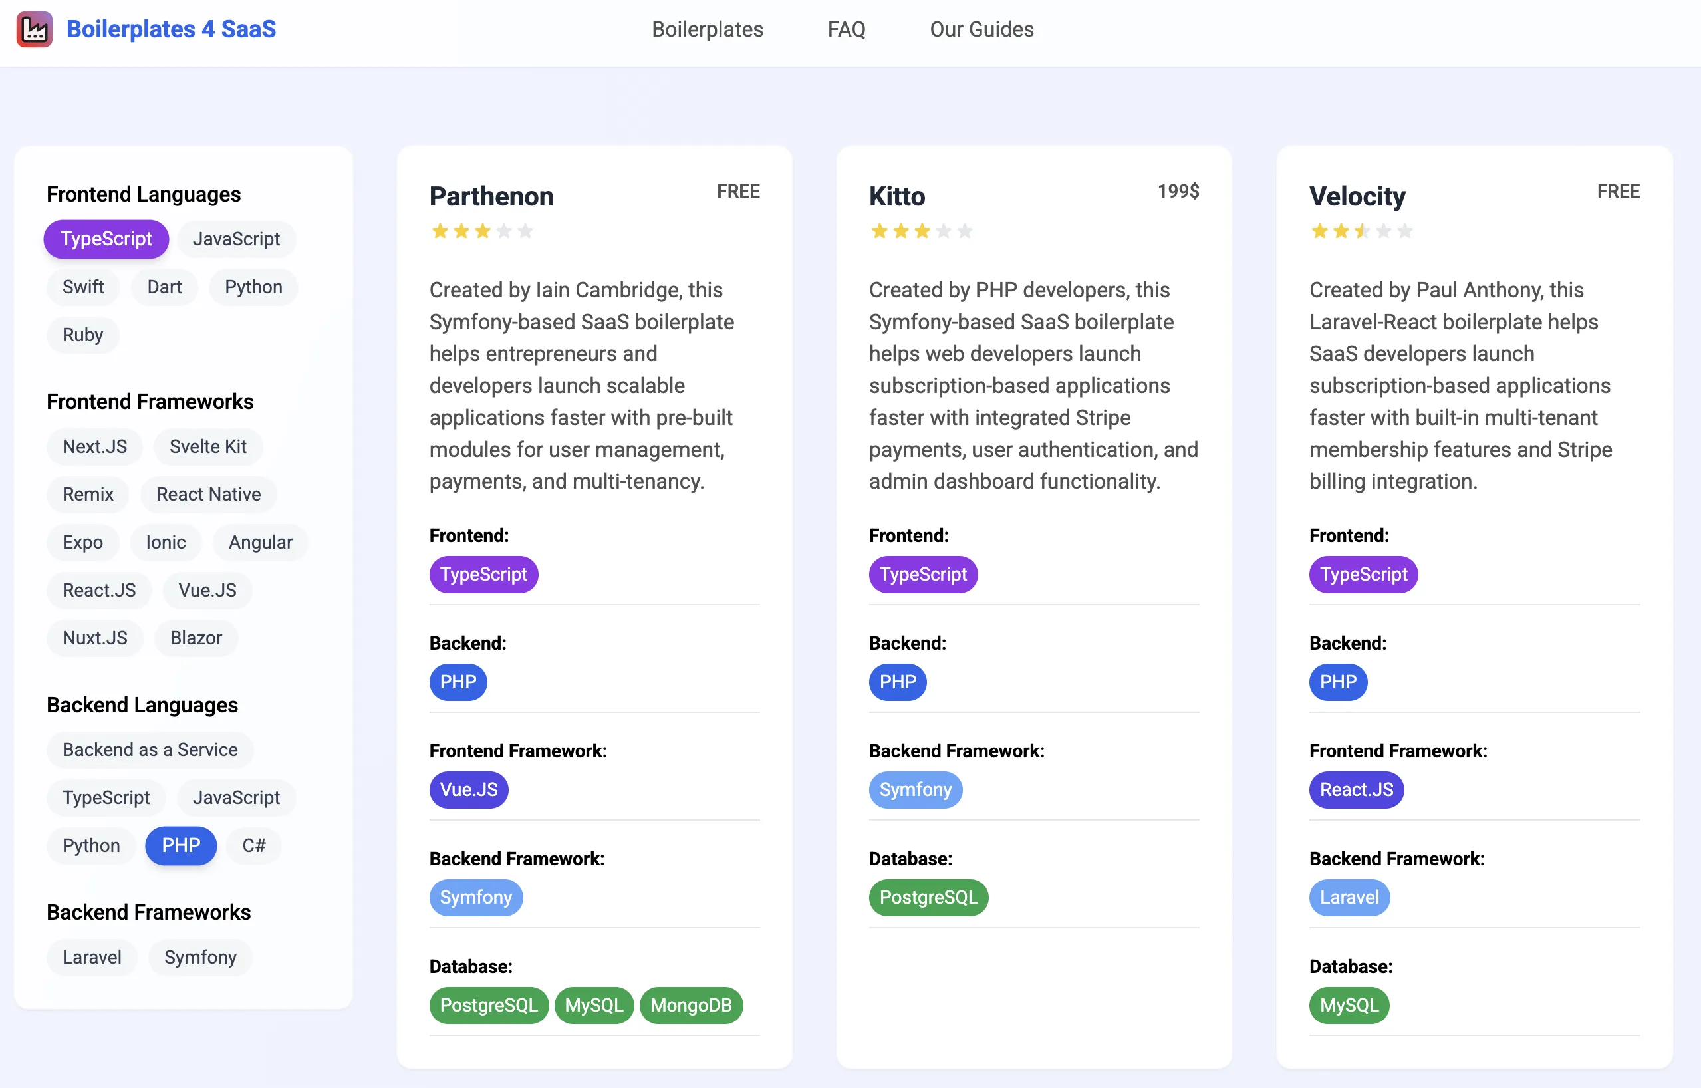Open the FAQ page
1701x1088 pixels.
pos(847,29)
